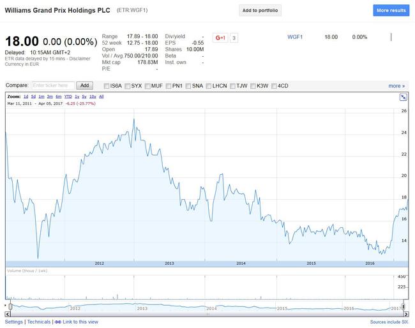This screenshot has height=328, width=415.
Task: Set chart zoom to 5y
Action: point(84,96)
